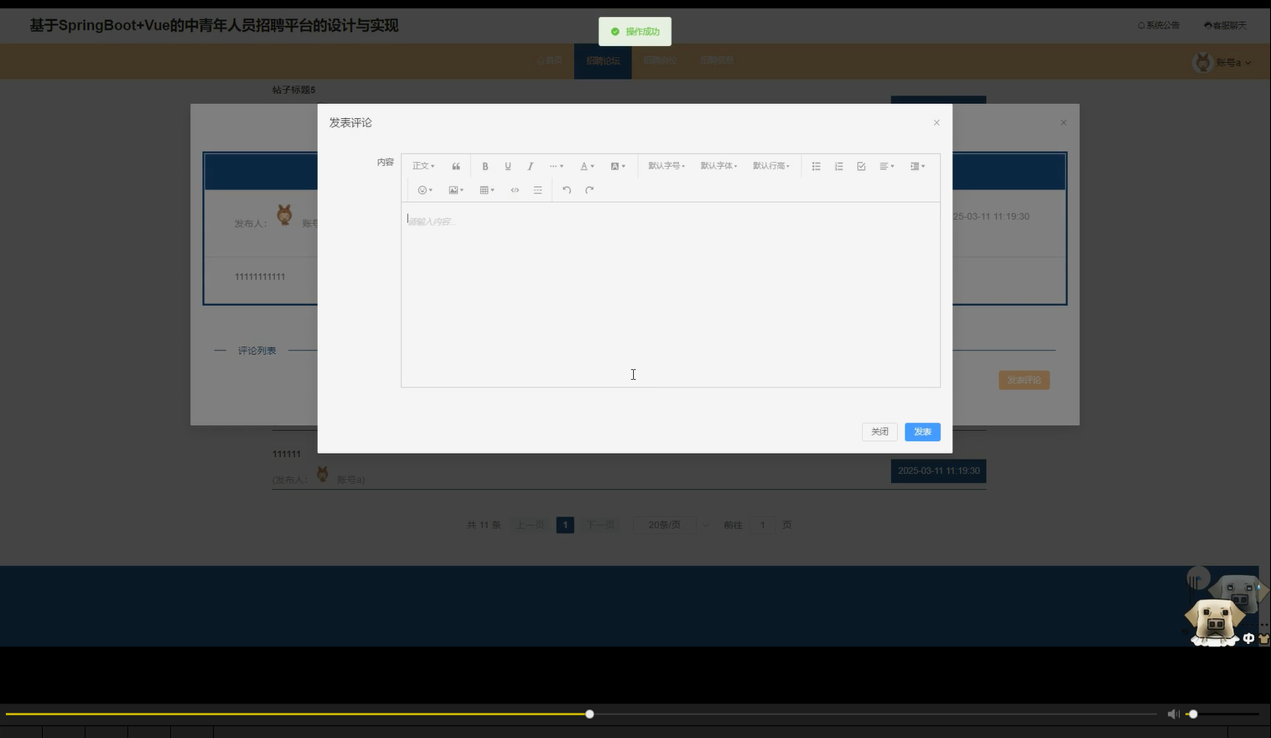
Task: Close the 发表评论 dialog with the X
Action: click(936, 122)
